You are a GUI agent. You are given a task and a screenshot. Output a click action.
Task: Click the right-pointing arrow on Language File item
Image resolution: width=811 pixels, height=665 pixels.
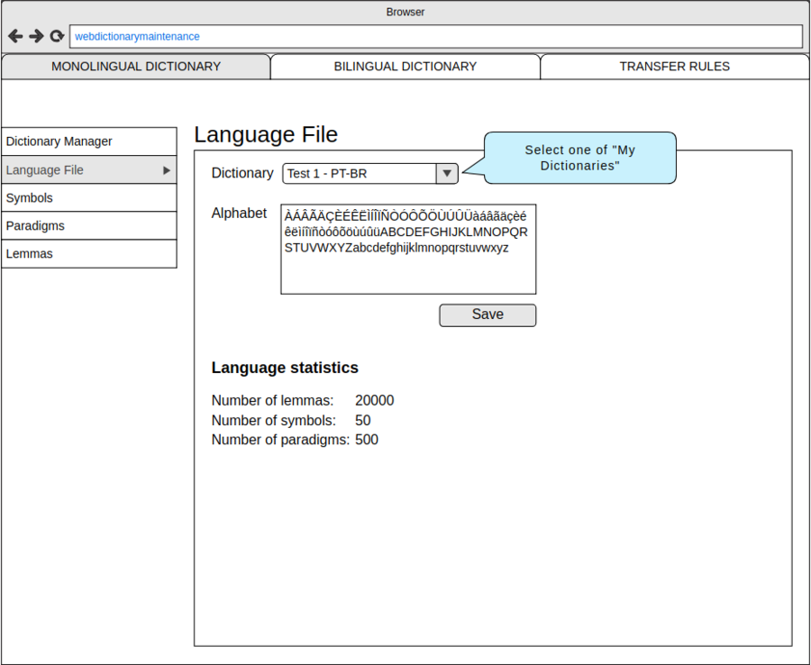point(167,170)
